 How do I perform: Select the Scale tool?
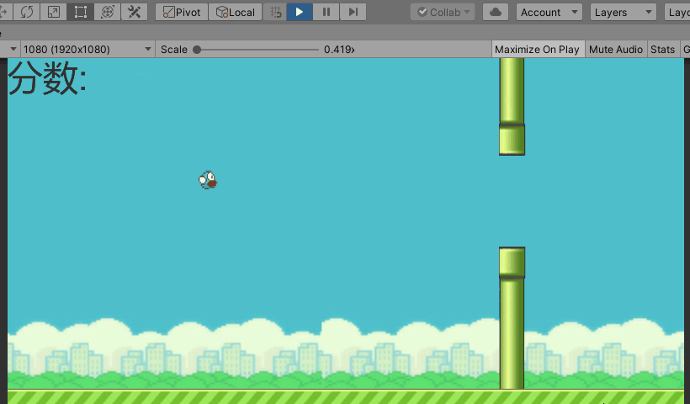[53, 12]
